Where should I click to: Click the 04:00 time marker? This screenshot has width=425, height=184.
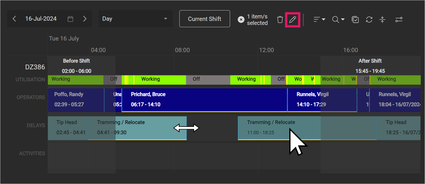click(x=98, y=50)
